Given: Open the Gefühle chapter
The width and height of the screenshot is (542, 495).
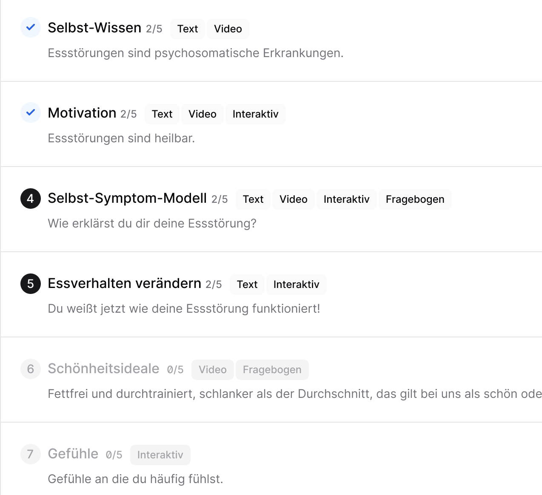Looking at the screenshot, I should (73, 454).
